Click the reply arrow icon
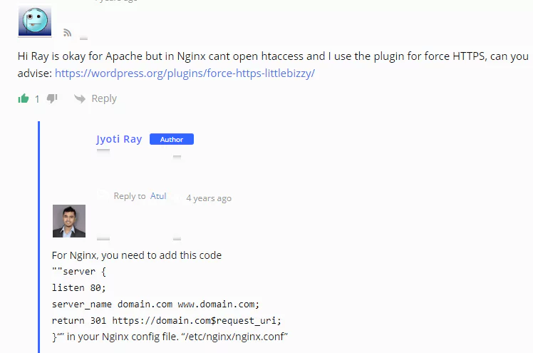This screenshot has height=353, width=533. pos(80,98)
